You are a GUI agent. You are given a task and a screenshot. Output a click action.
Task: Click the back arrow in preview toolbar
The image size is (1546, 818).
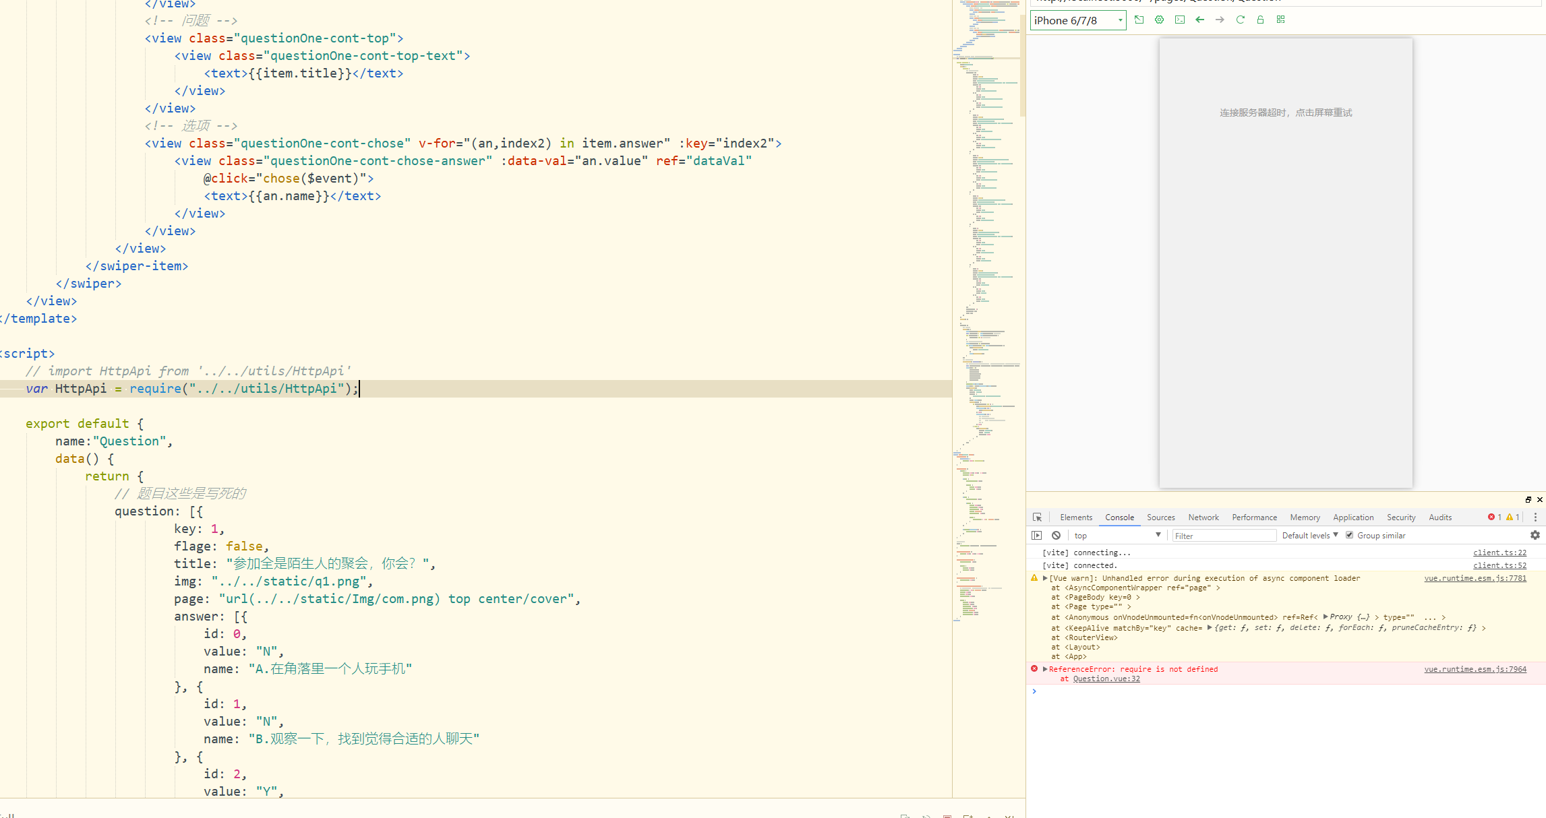(x=1199, y=20)
